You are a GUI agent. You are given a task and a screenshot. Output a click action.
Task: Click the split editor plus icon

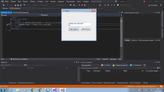click(121, 15)
